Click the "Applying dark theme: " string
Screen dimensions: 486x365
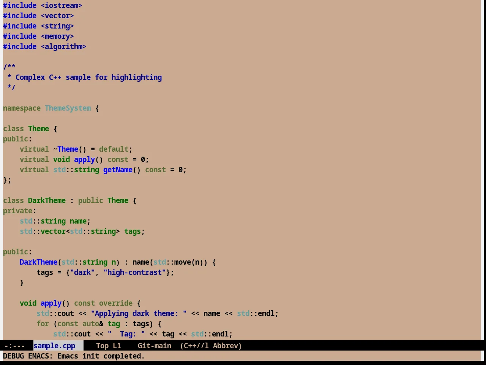point(139,313)
